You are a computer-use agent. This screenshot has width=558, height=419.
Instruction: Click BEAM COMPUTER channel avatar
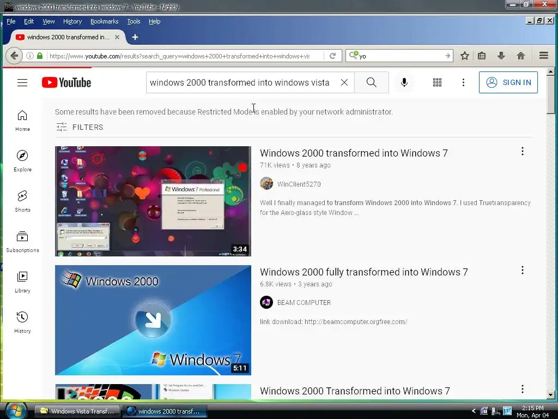pos(266,302)
